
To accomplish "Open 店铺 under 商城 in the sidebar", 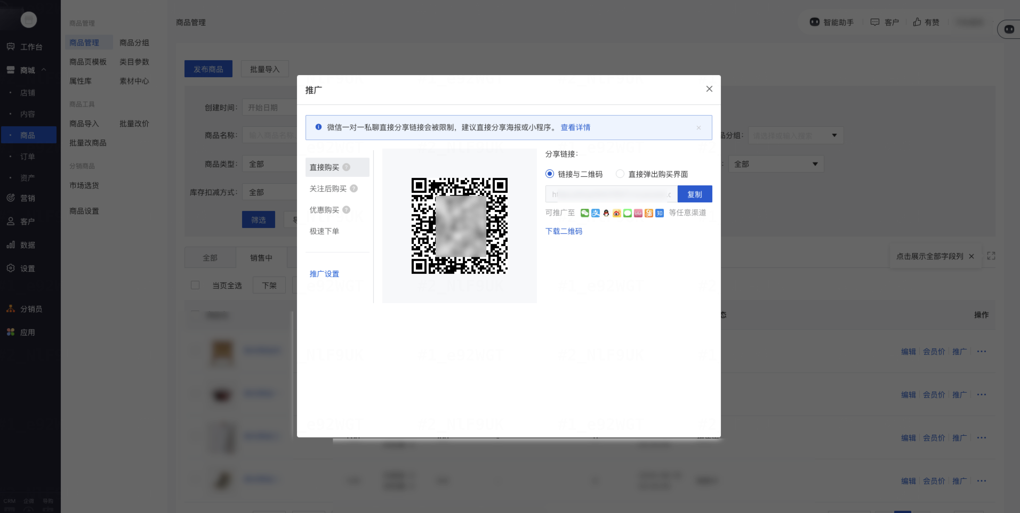I will 28,93.
